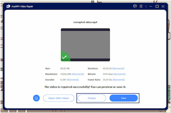Click the 30.00 fps frame rate value
Viewport: 171px width, 113px height.
pos(107,80)
